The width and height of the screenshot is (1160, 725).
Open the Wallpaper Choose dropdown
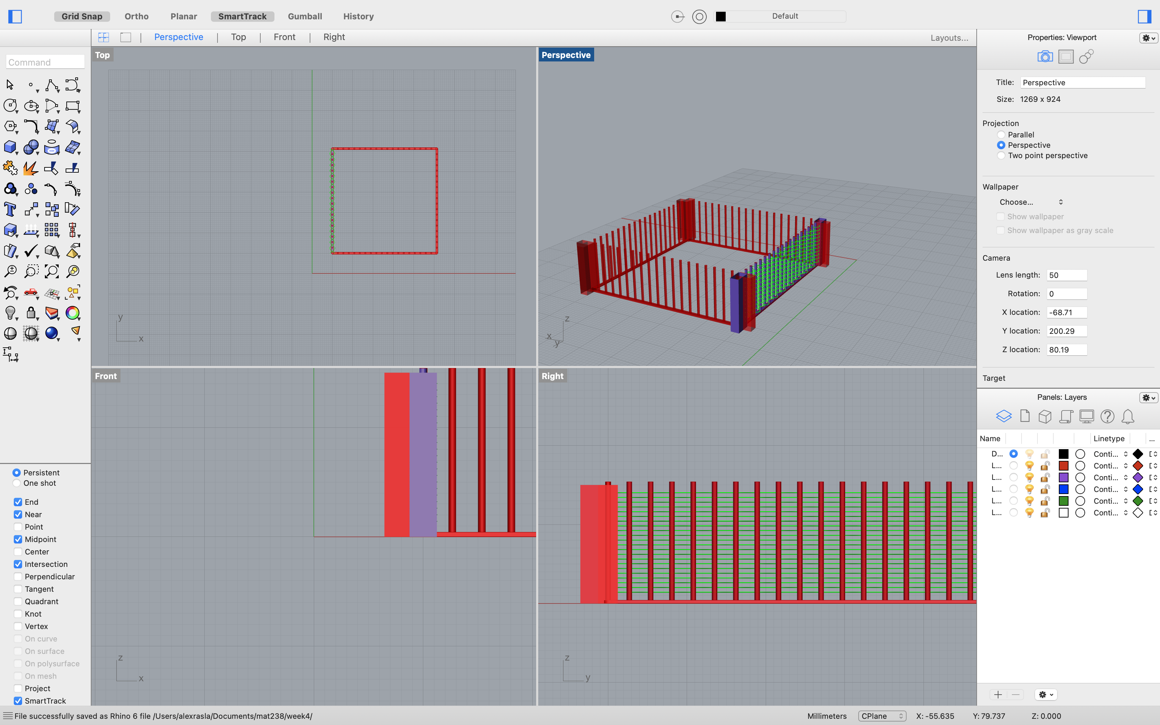click(x=1031, y=202)
